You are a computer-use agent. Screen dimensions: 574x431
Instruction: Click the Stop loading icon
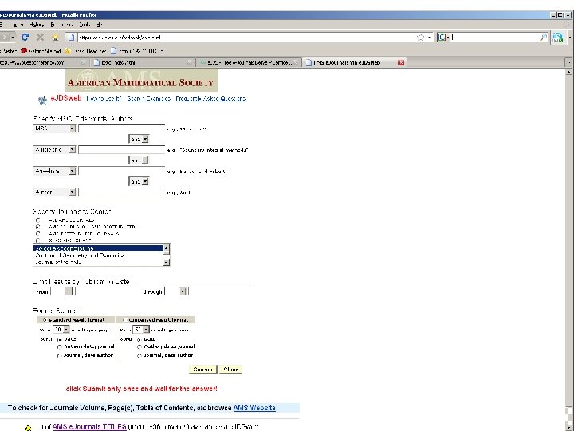coord(41,37)
